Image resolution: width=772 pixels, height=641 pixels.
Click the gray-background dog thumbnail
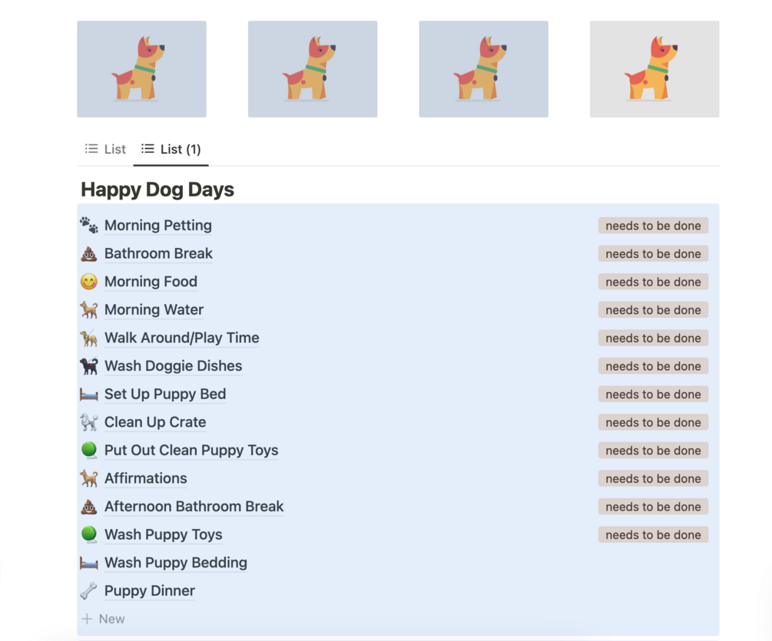(654, 69)
